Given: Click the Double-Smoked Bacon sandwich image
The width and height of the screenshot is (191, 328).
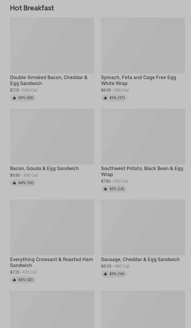Looking at the screenshot, I should click(52, 45).
